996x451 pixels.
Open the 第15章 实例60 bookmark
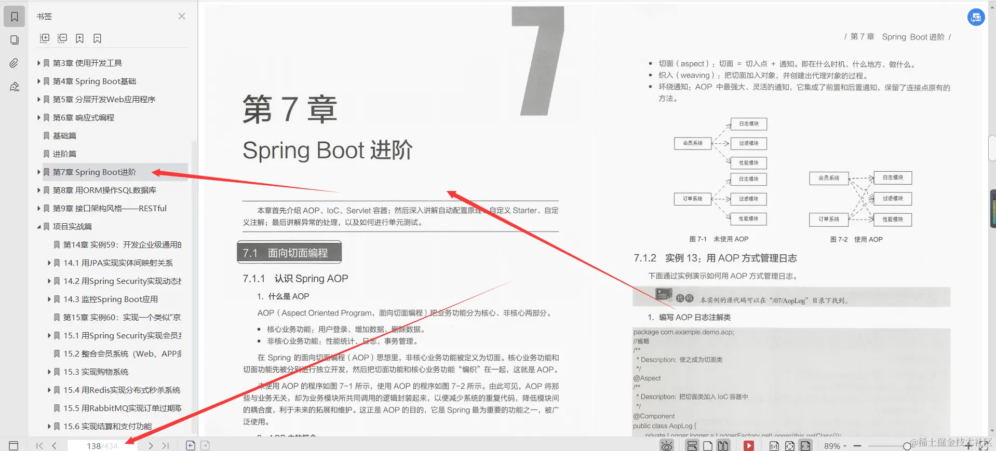coord(122,317)
